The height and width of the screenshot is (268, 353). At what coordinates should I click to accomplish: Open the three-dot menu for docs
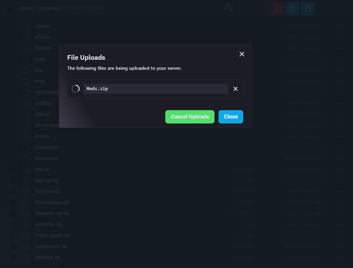(x=341, y=59)
